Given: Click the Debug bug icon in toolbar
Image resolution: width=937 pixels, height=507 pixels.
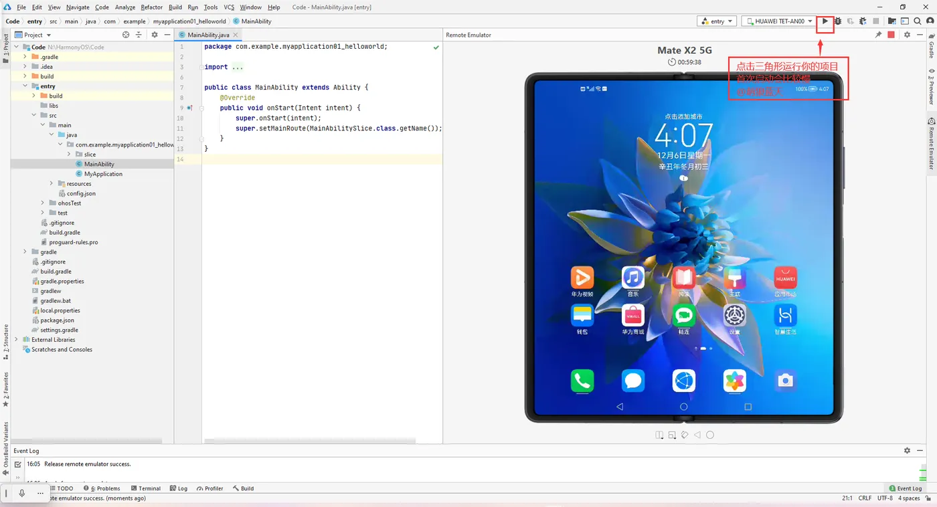Looking at the screenshot, I should coord(838,21).
